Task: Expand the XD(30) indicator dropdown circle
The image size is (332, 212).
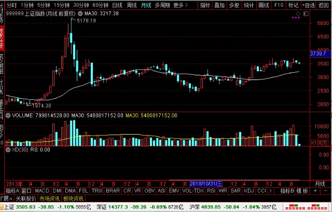Action: pyautogui.click(x=8, y=150)
